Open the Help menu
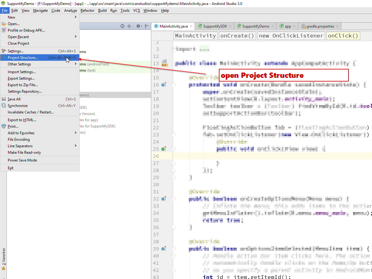Image resolution: width=372 pixels, height=279 pixels. tap(165, 11)
